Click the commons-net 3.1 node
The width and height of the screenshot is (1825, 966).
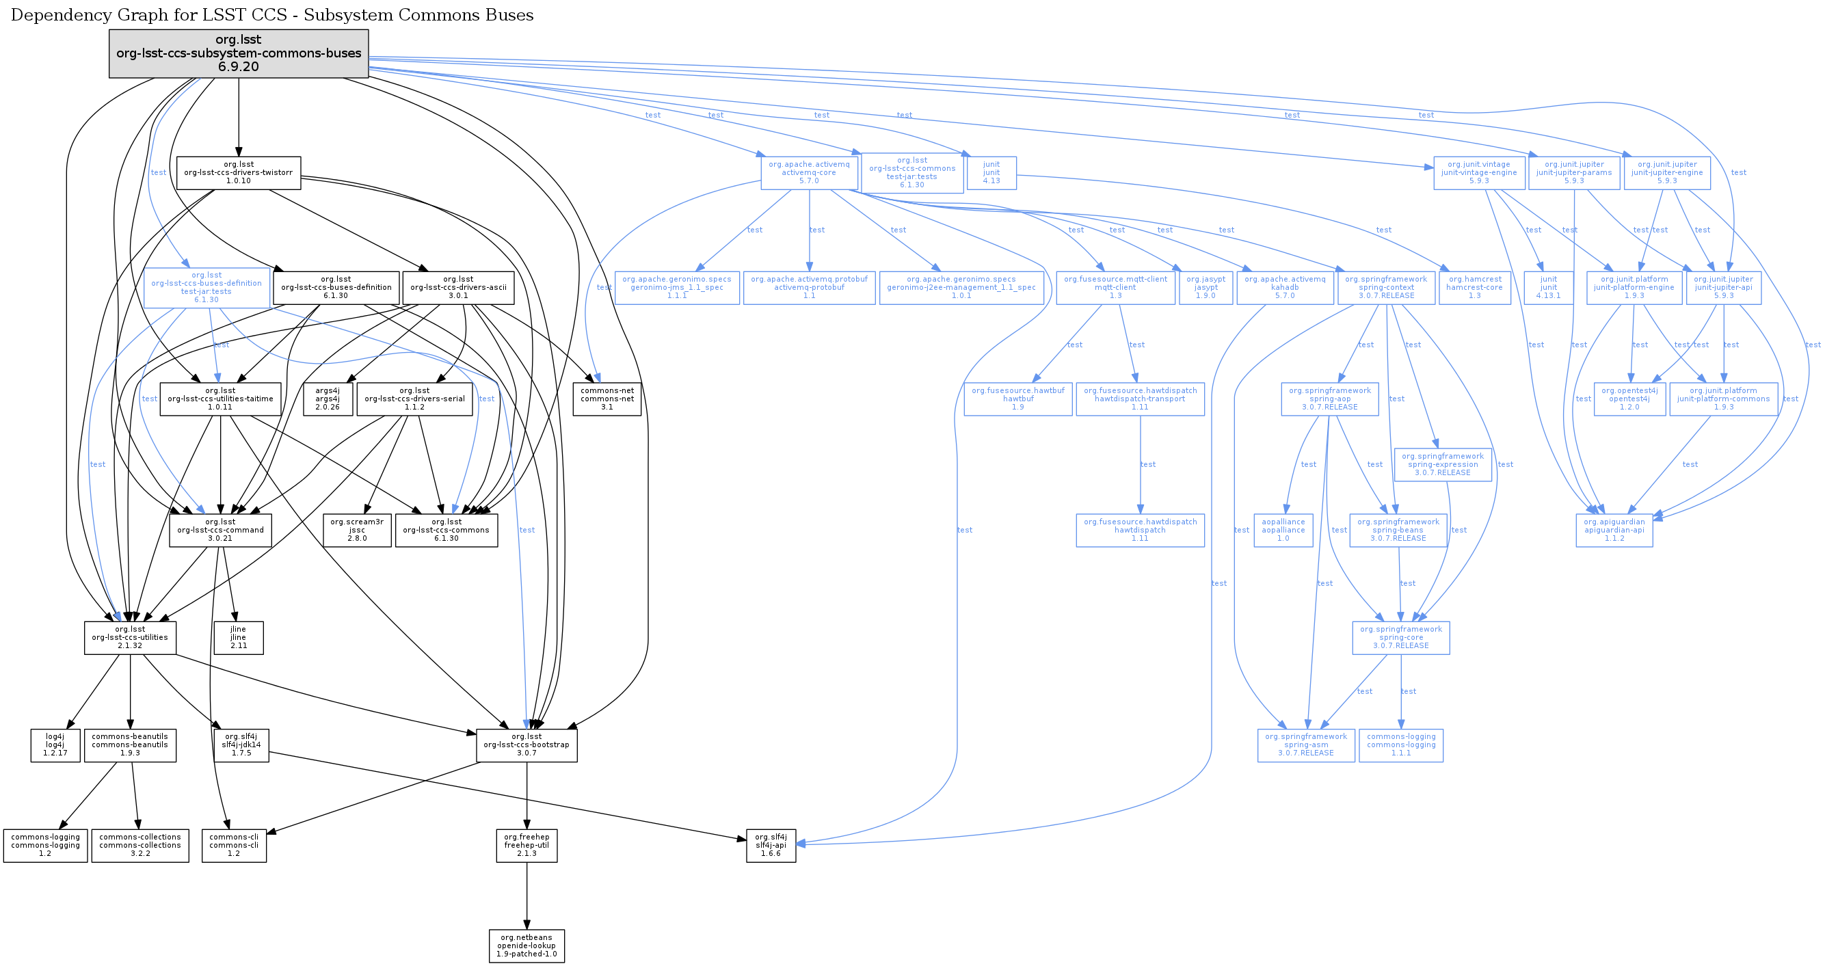pos(607,399)
